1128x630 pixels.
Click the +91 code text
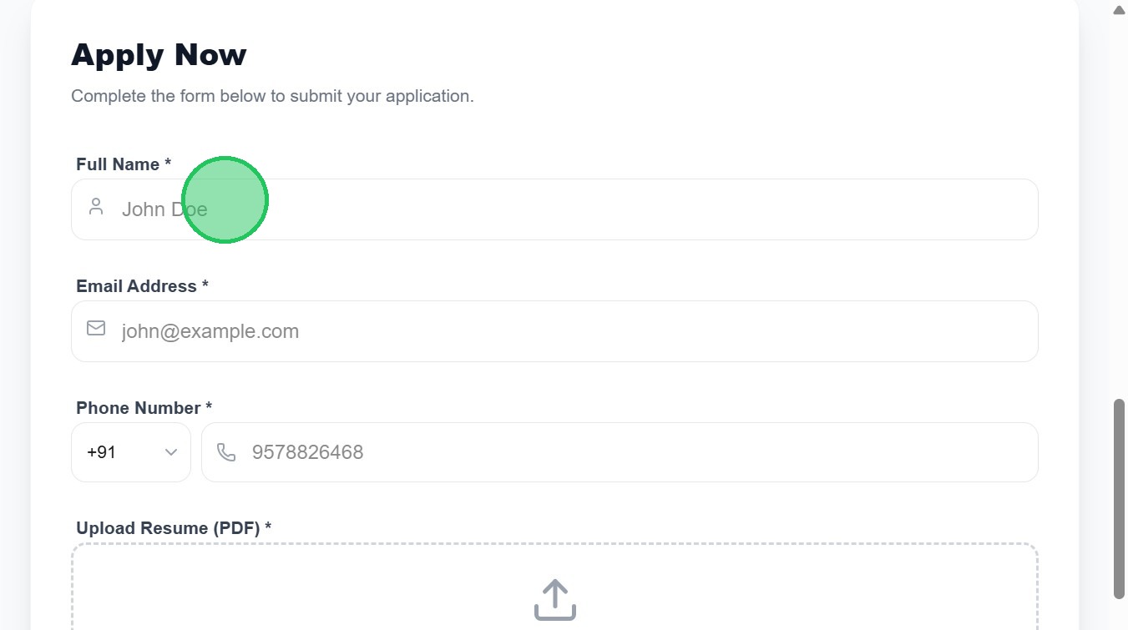click(x=101, y=452)
